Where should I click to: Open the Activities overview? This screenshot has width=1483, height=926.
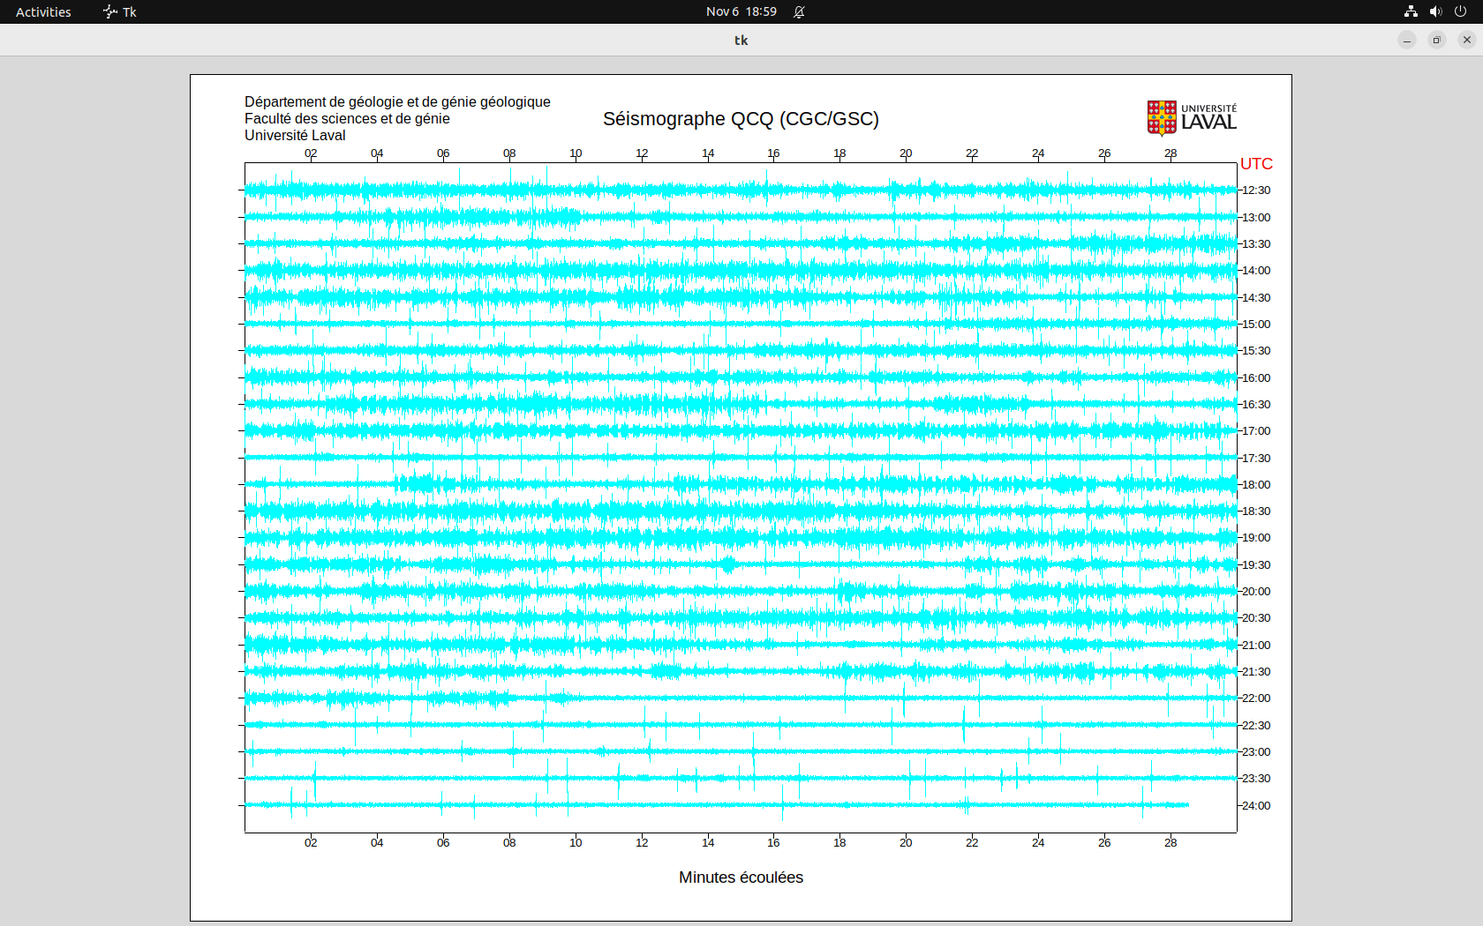tap(43, 11)
